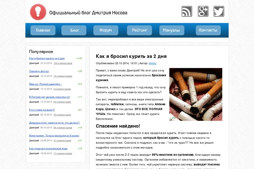
Task: Click blog title Официальный блог Дмитрия Носова
Action: pyautogui.click(x=88, y=13)
